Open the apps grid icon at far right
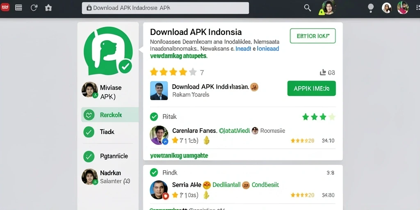 (418, 8)
